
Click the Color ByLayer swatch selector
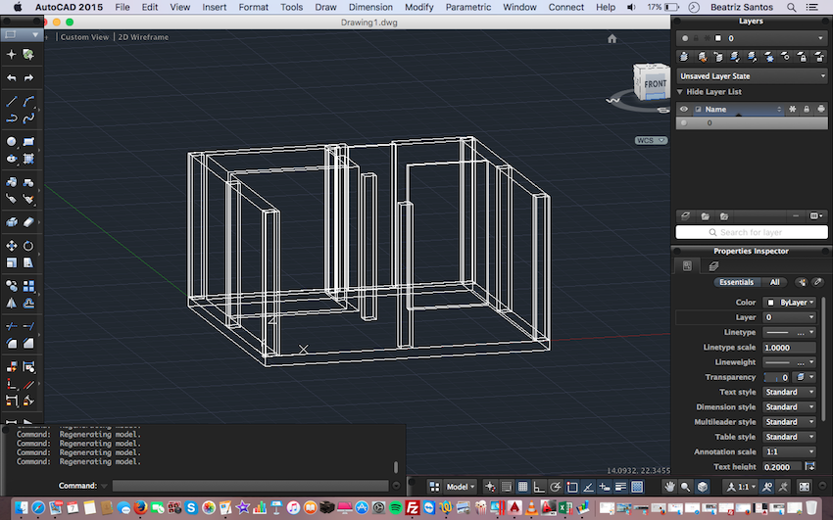tap(790, 303)
